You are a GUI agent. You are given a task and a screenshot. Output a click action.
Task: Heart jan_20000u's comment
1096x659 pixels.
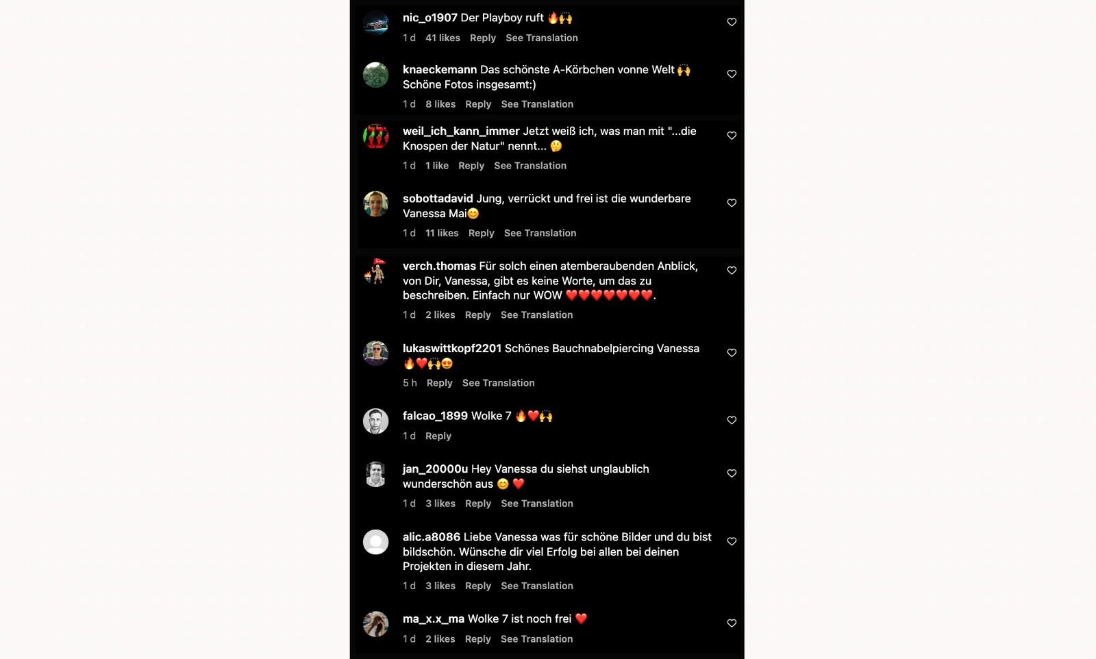[x=732, y=473]
